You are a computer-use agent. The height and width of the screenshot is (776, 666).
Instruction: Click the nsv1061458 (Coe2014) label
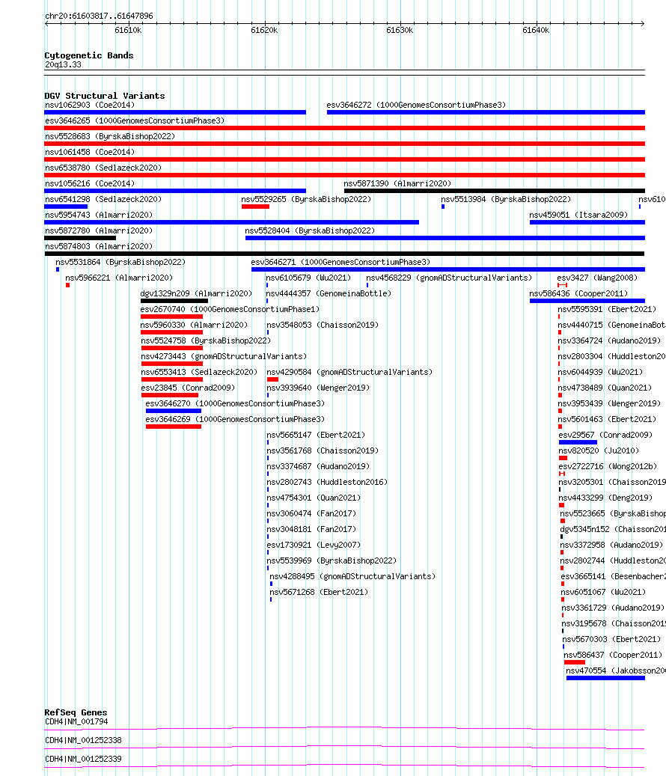tap(90, 153)
